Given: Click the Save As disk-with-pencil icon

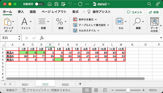Looking at the screenshot, I should [x=63, y=4].
